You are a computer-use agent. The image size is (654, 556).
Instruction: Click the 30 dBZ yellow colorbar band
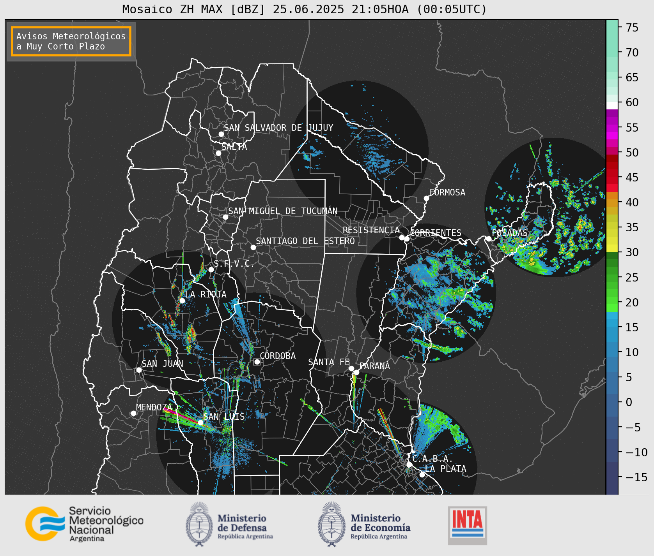[612, 248]
